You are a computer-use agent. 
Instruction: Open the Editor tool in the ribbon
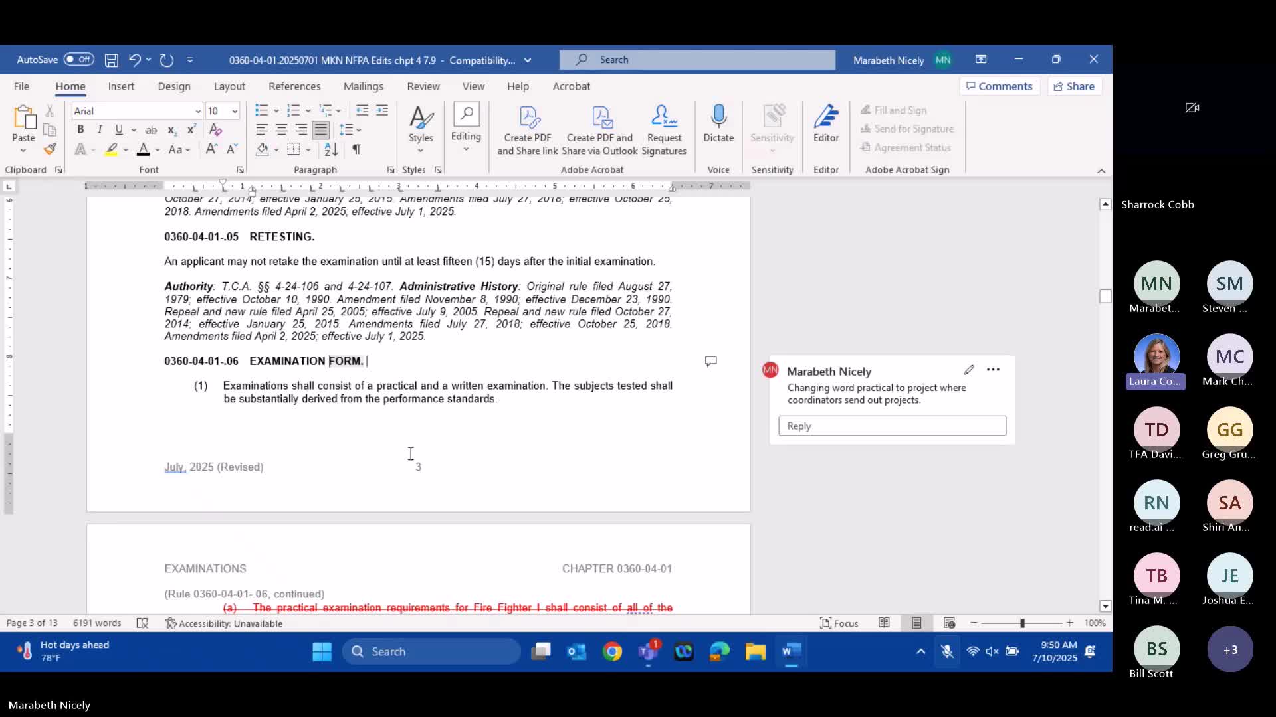[x=826, y=123]
